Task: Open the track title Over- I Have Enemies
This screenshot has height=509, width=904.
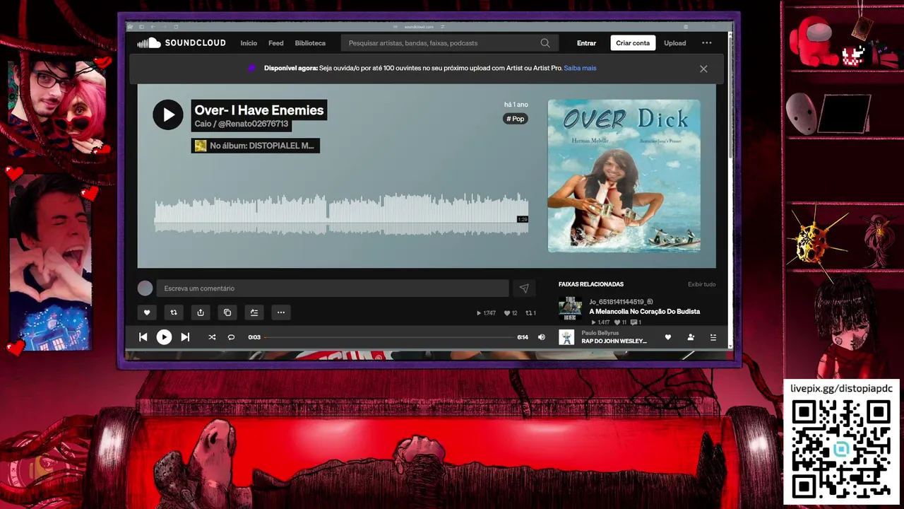Action: point(258,110)
